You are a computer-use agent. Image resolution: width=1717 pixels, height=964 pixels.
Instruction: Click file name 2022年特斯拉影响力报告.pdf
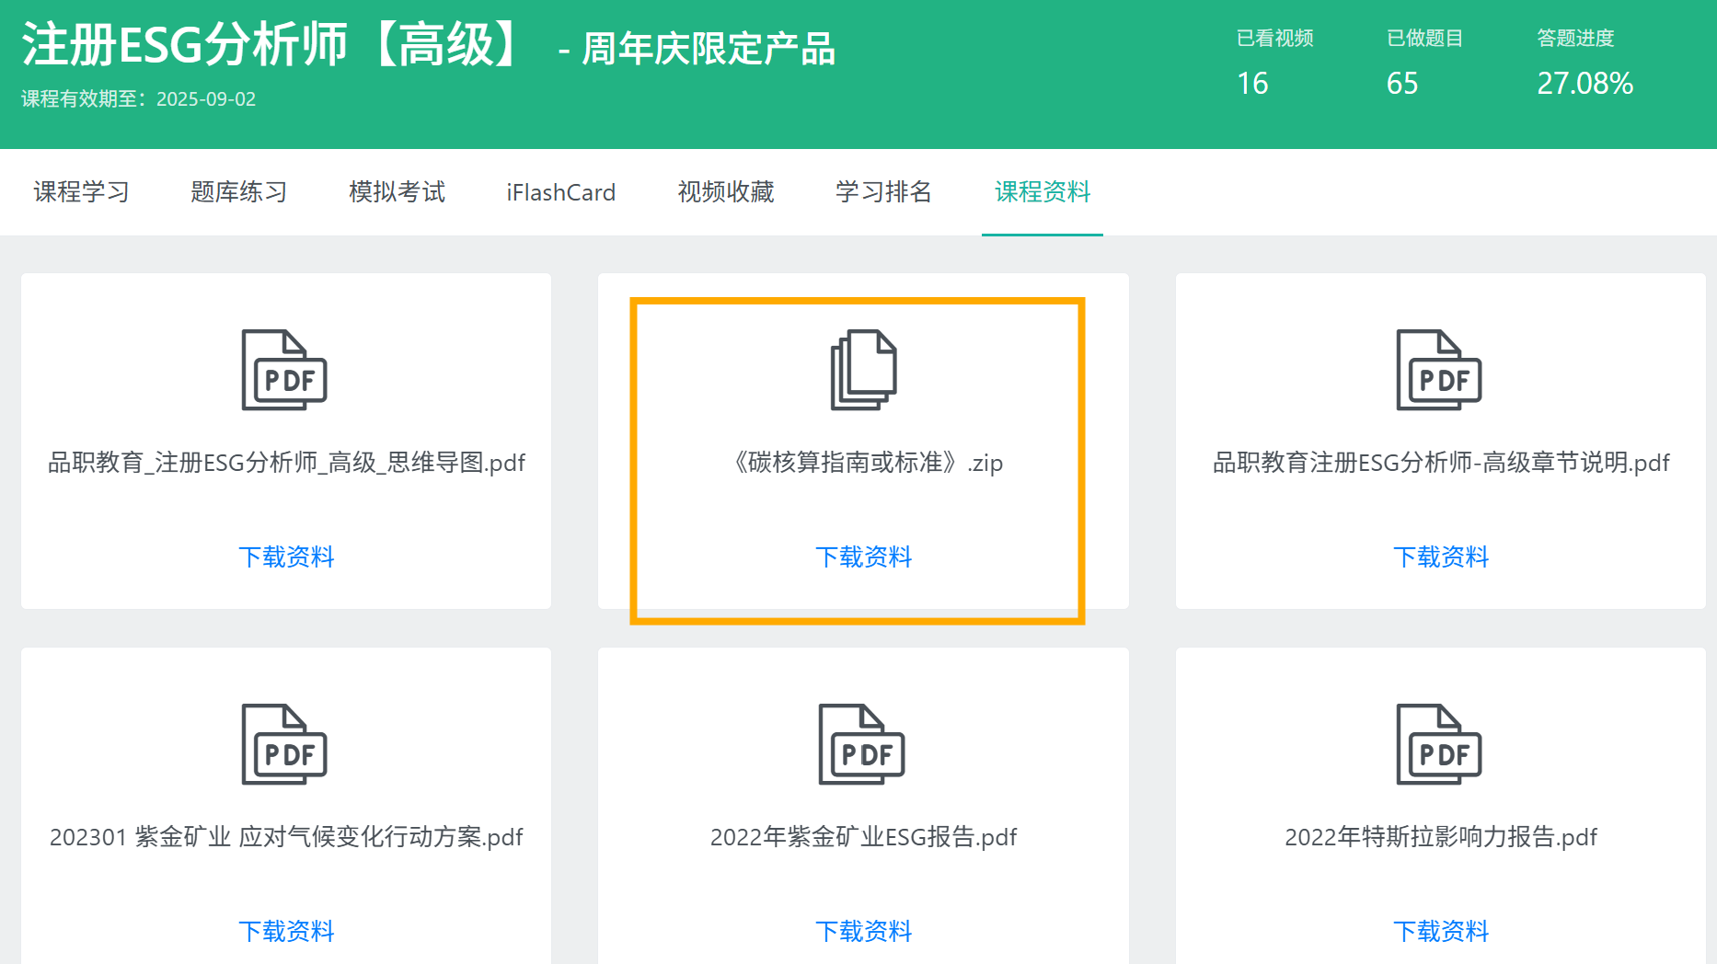[1441, 836]
